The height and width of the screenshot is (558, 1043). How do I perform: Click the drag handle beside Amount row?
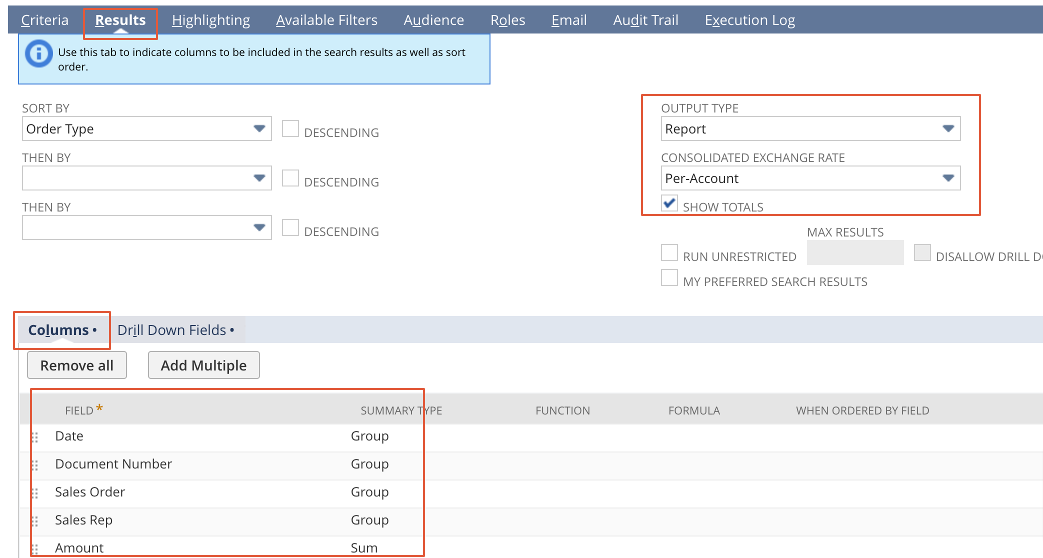pos(35,549)
